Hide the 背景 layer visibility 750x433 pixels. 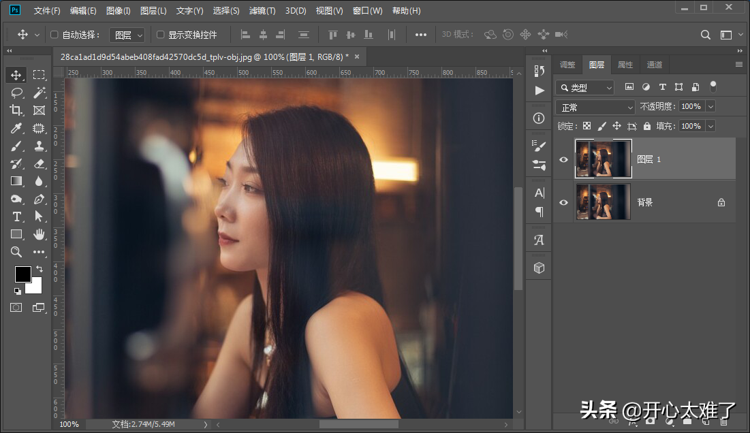tap(563, 202)
